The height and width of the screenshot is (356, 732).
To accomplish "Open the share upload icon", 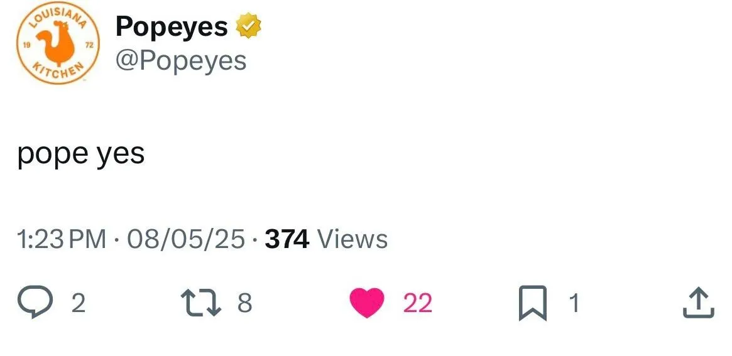I will 697,303.
